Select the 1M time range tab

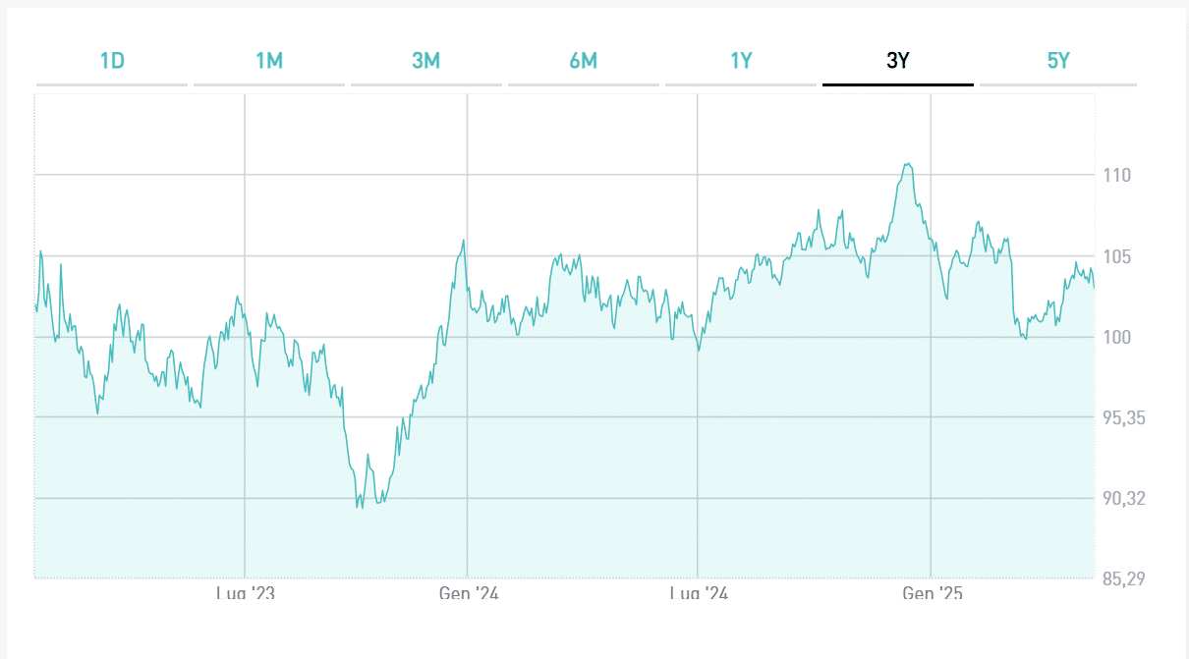[269, 61]
